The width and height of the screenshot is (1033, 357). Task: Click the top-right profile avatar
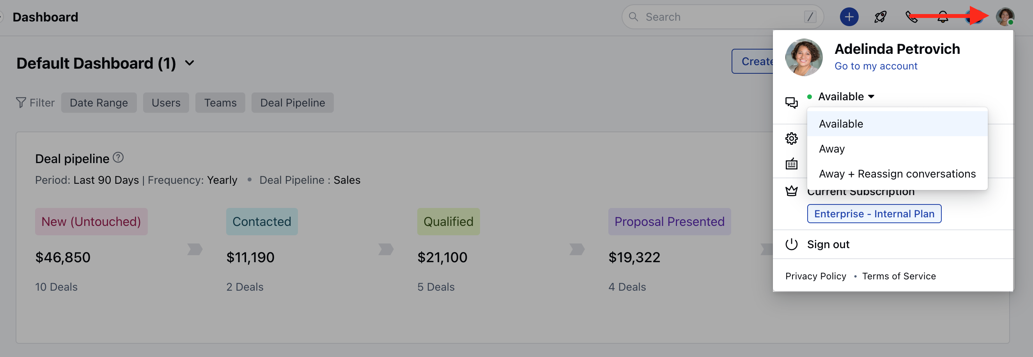pyautogui.click(x=1005, y=17)
